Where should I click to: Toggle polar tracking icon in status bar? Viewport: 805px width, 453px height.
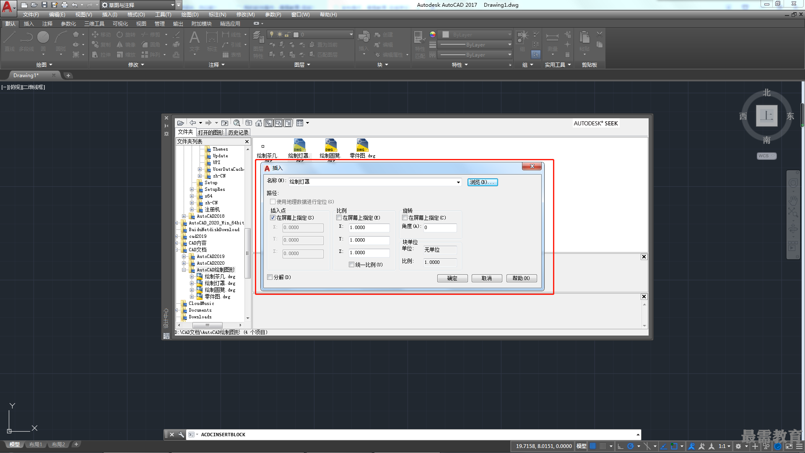coord(630,446)
